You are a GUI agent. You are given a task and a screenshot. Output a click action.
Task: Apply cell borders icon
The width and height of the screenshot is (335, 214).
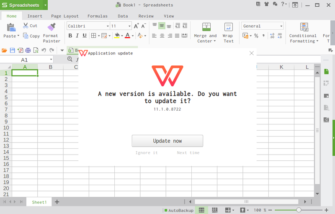click(x=93, y=36)
